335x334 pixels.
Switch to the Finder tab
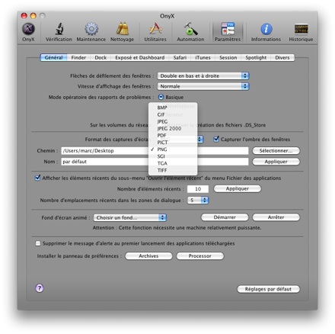click(78, 58)
